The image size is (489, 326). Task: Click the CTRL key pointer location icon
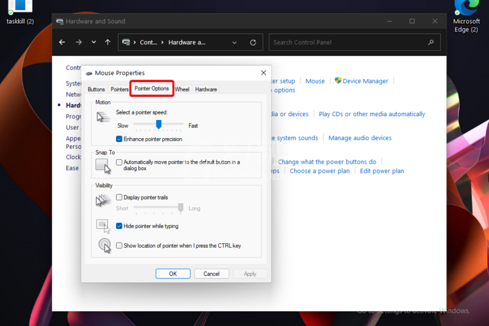pos(105,246)
